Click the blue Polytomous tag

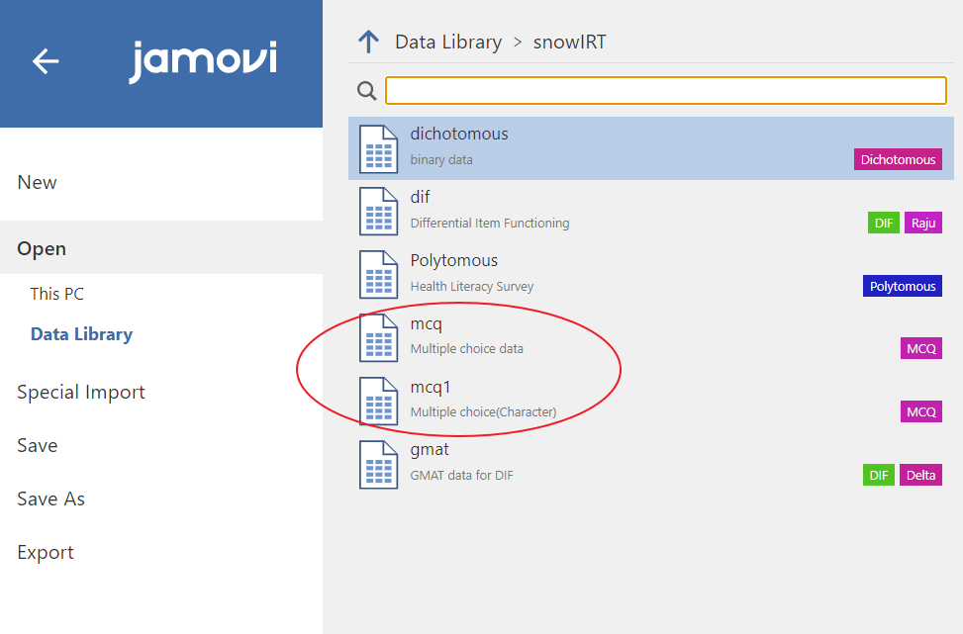coord(903,286)
